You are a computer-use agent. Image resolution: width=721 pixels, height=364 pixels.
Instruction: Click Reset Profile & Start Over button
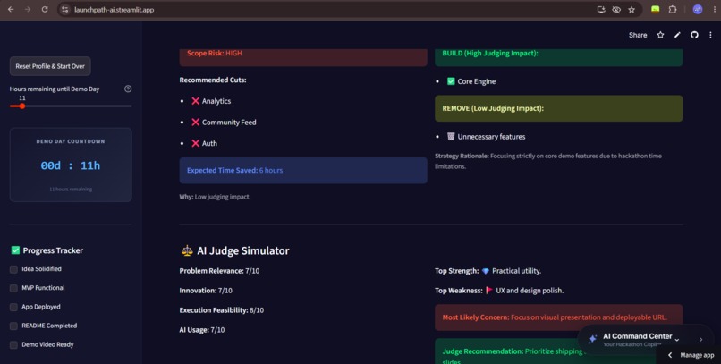50,66
